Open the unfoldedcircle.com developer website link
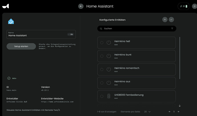 coord(57,102)
